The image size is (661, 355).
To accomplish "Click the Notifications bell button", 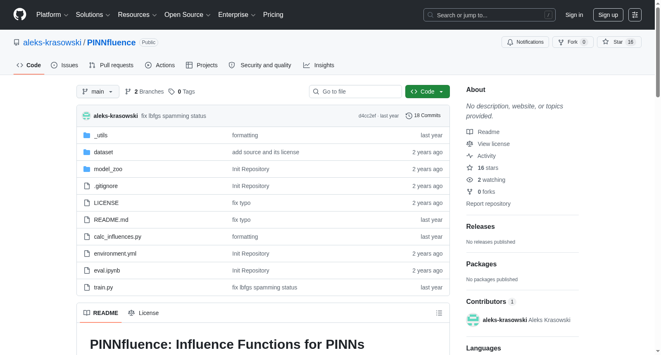I will [525, 42].
